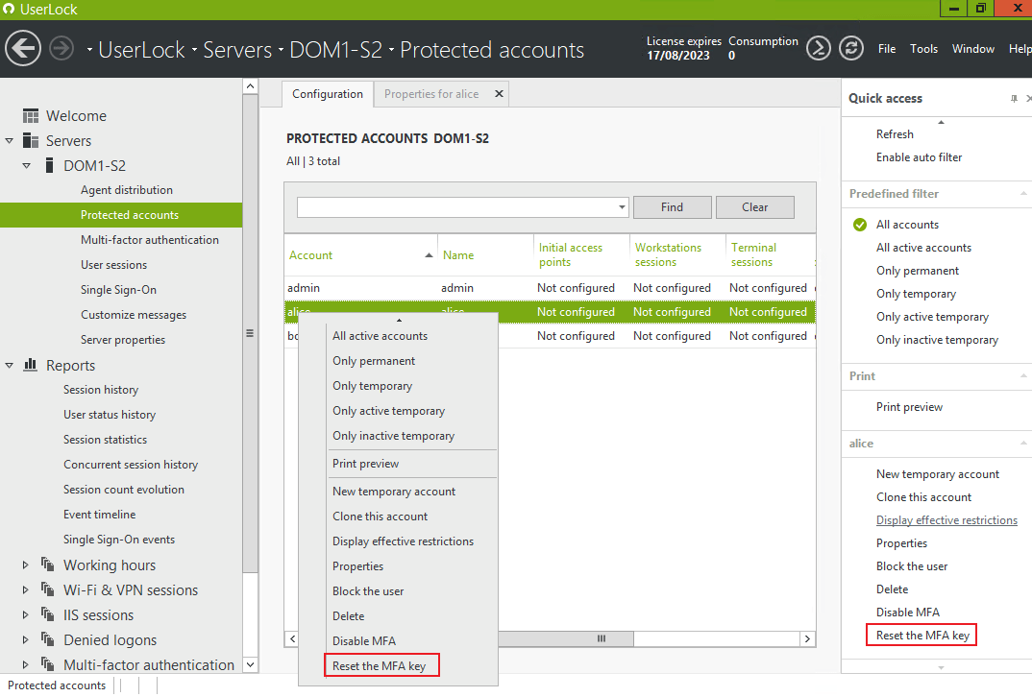Image resolution: width=1032 pixels, height=697 pixels.
Task: Click the IIS sessions folder icon
Action: [x=48, y=614]
